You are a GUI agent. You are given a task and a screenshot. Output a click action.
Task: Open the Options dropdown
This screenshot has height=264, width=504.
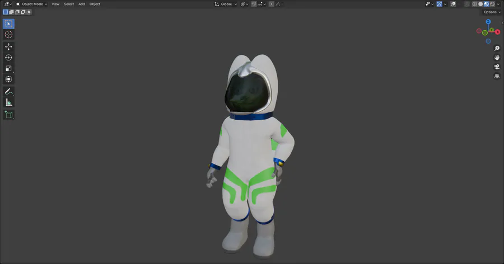[492, 12]
